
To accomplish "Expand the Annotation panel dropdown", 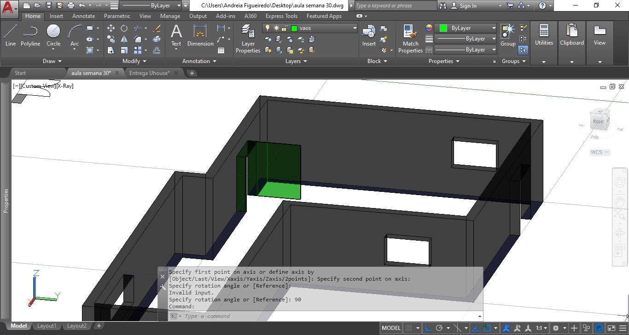I will 199,61.
